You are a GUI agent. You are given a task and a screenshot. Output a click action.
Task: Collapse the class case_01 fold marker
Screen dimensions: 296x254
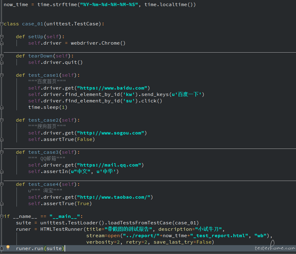(x=2, y=24)
